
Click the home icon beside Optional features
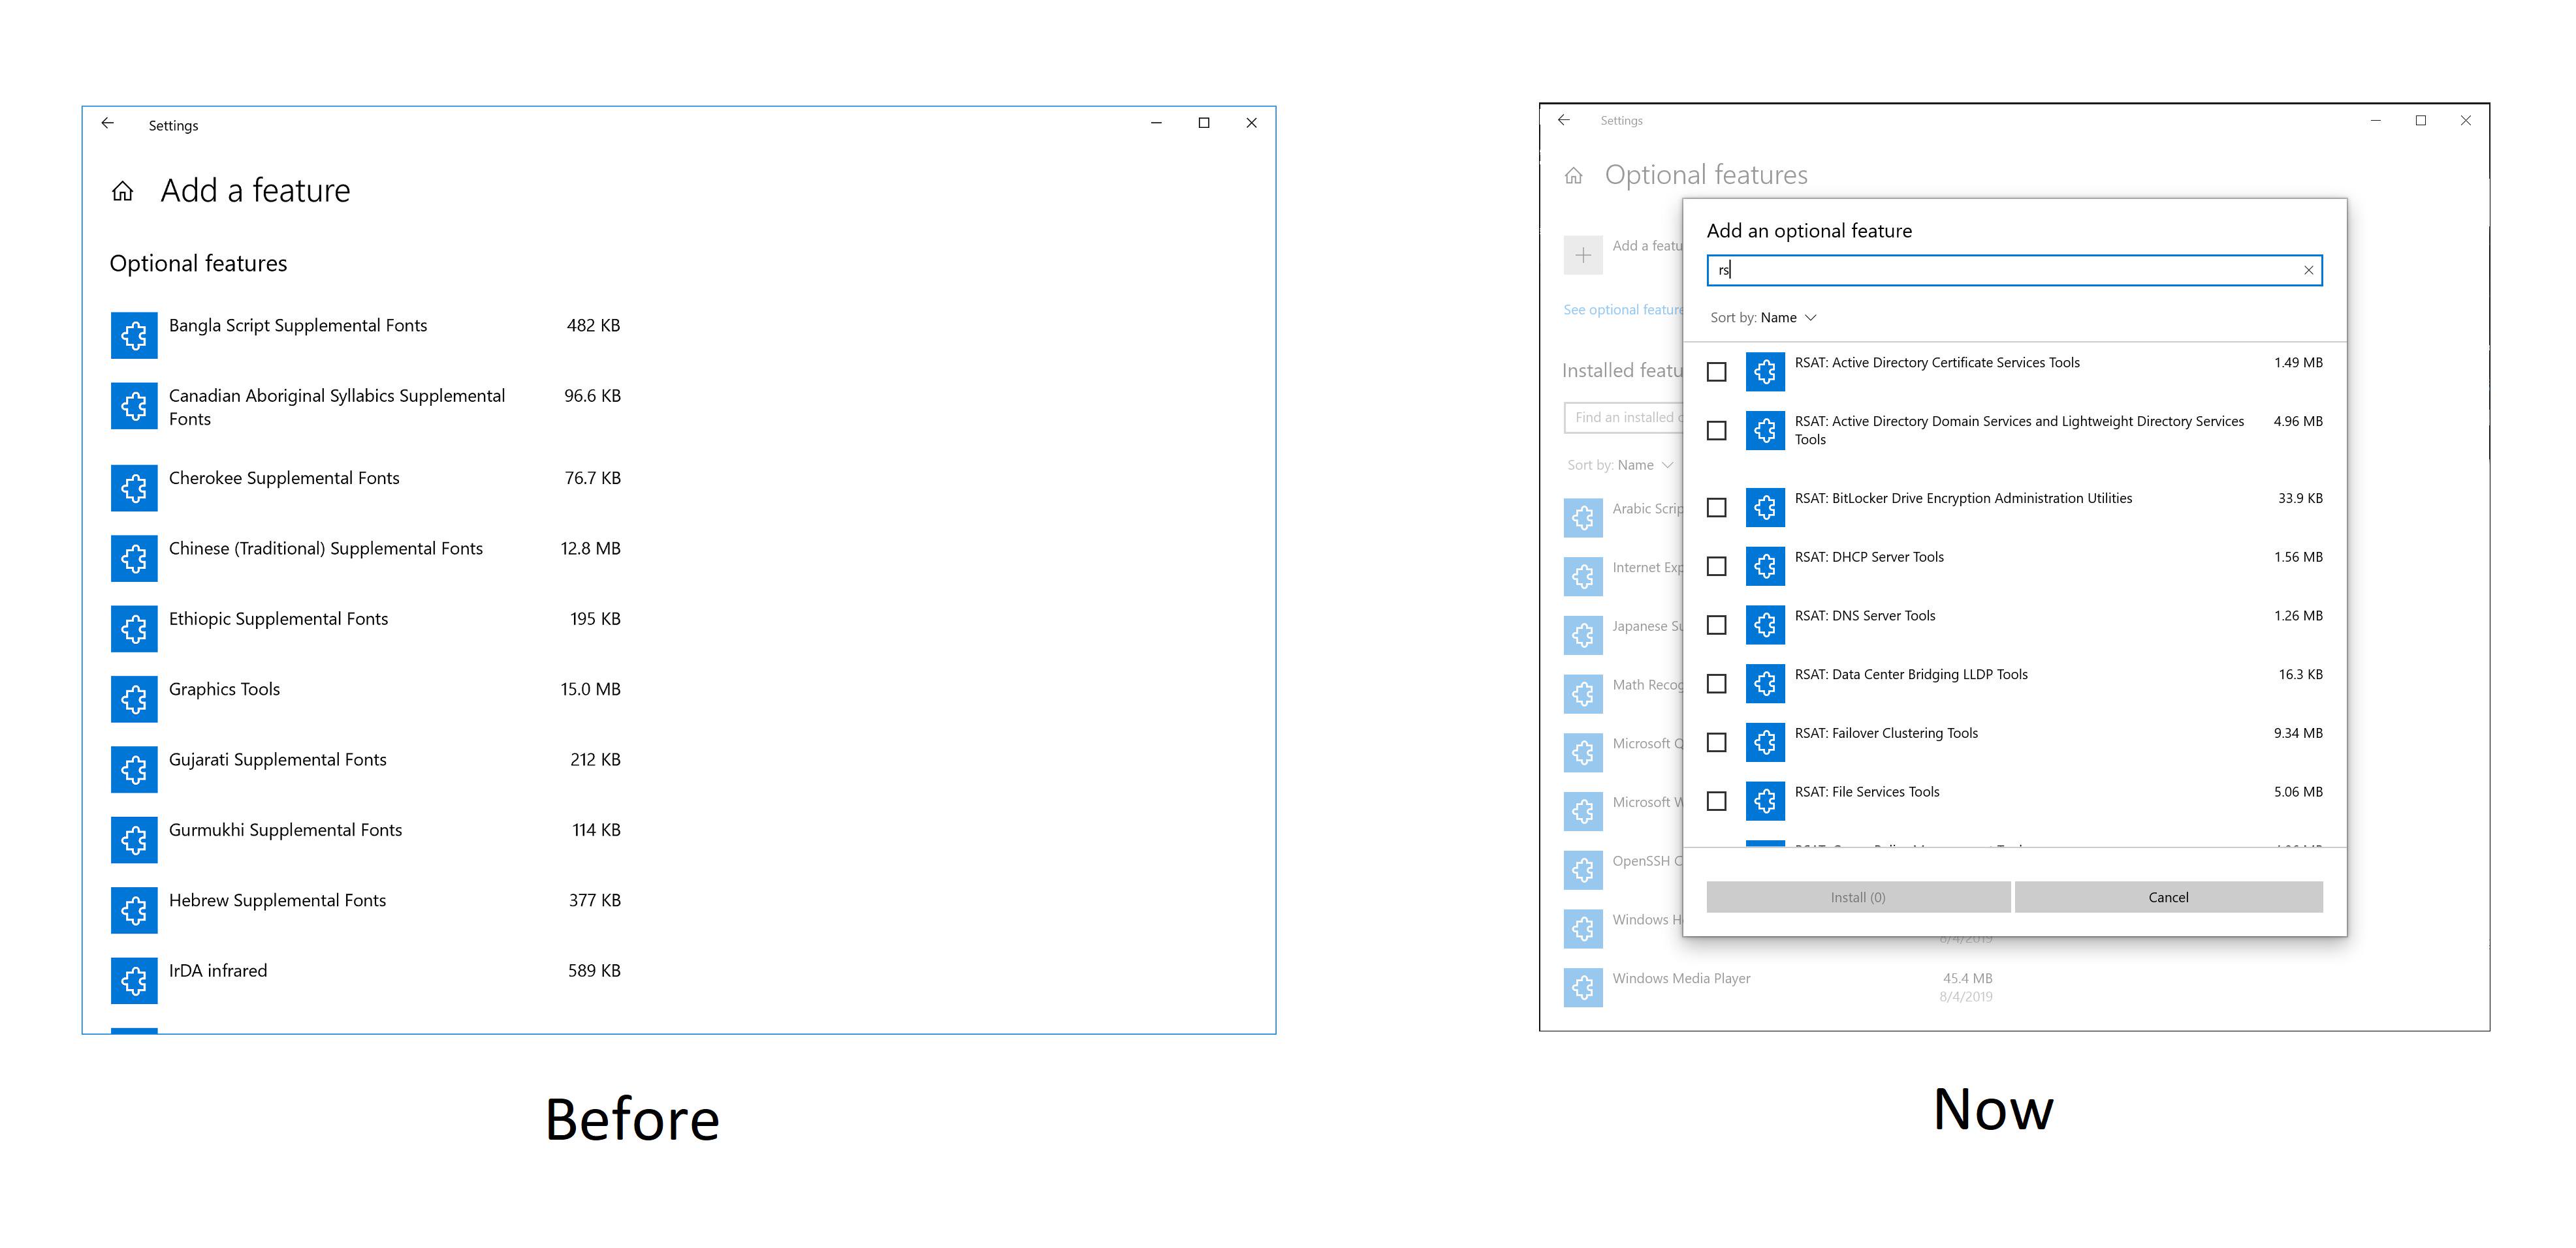tap(1574, 176)
